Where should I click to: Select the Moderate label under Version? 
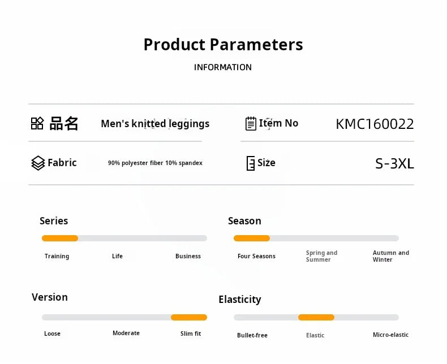pyautogui.click(x=126, y=333)
